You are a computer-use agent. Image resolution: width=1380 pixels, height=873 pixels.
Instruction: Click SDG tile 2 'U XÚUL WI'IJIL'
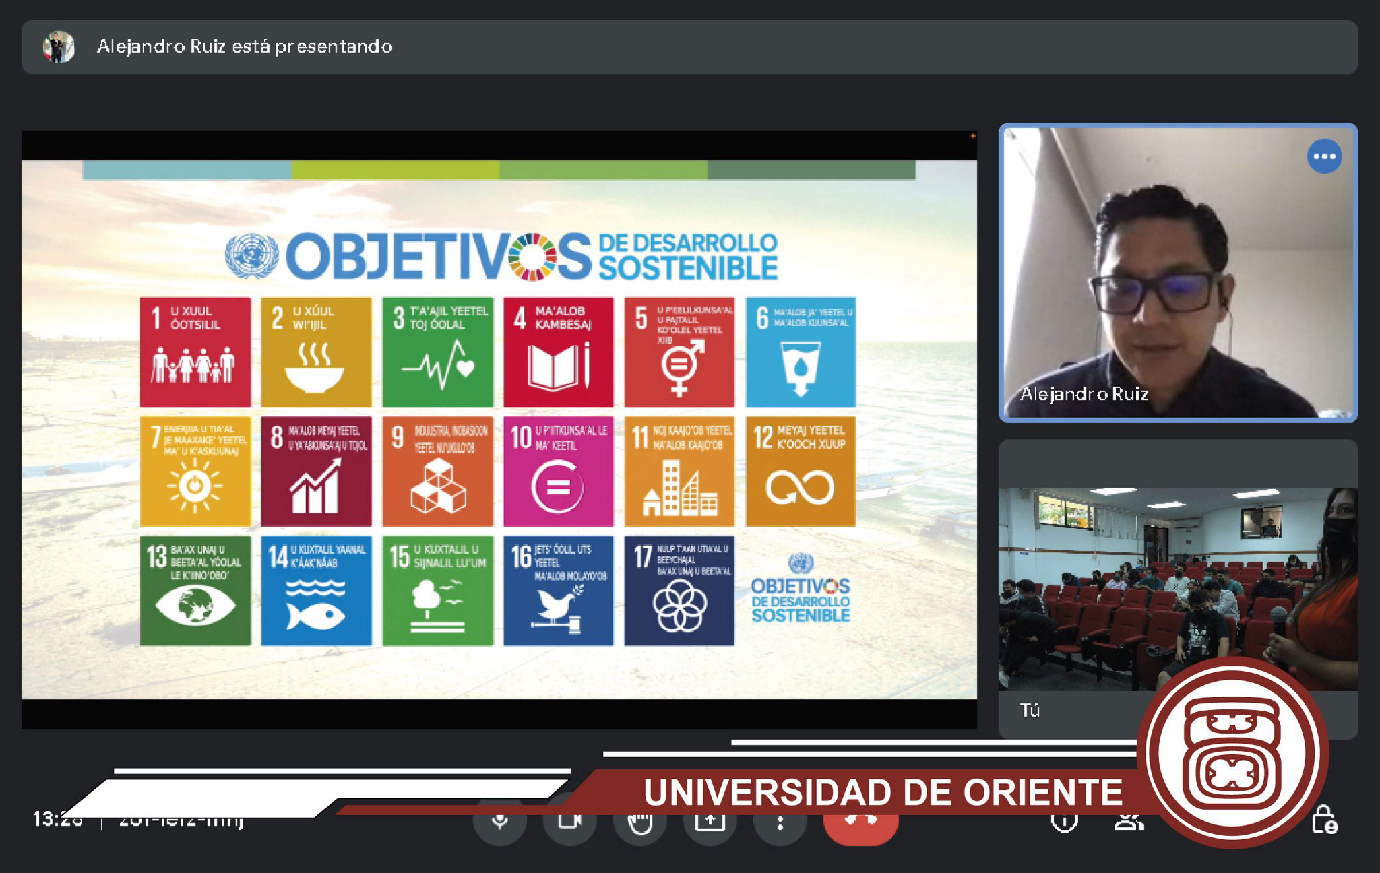[316, 352]
